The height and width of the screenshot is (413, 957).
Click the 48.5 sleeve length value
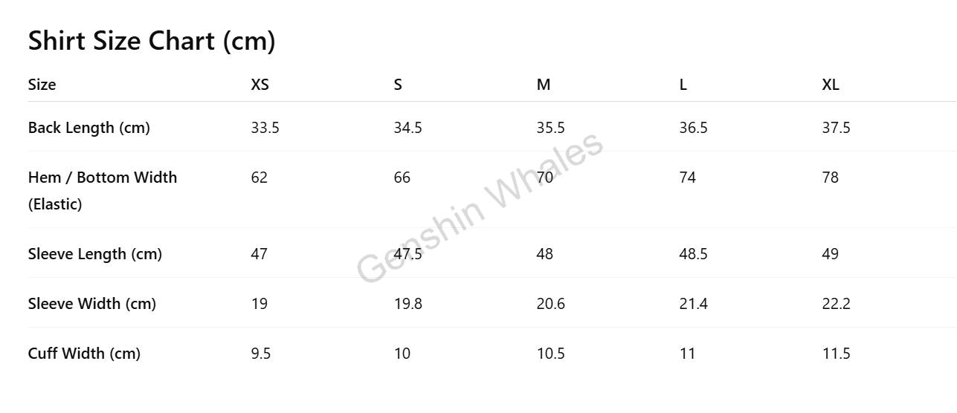[x=693, y=254]
